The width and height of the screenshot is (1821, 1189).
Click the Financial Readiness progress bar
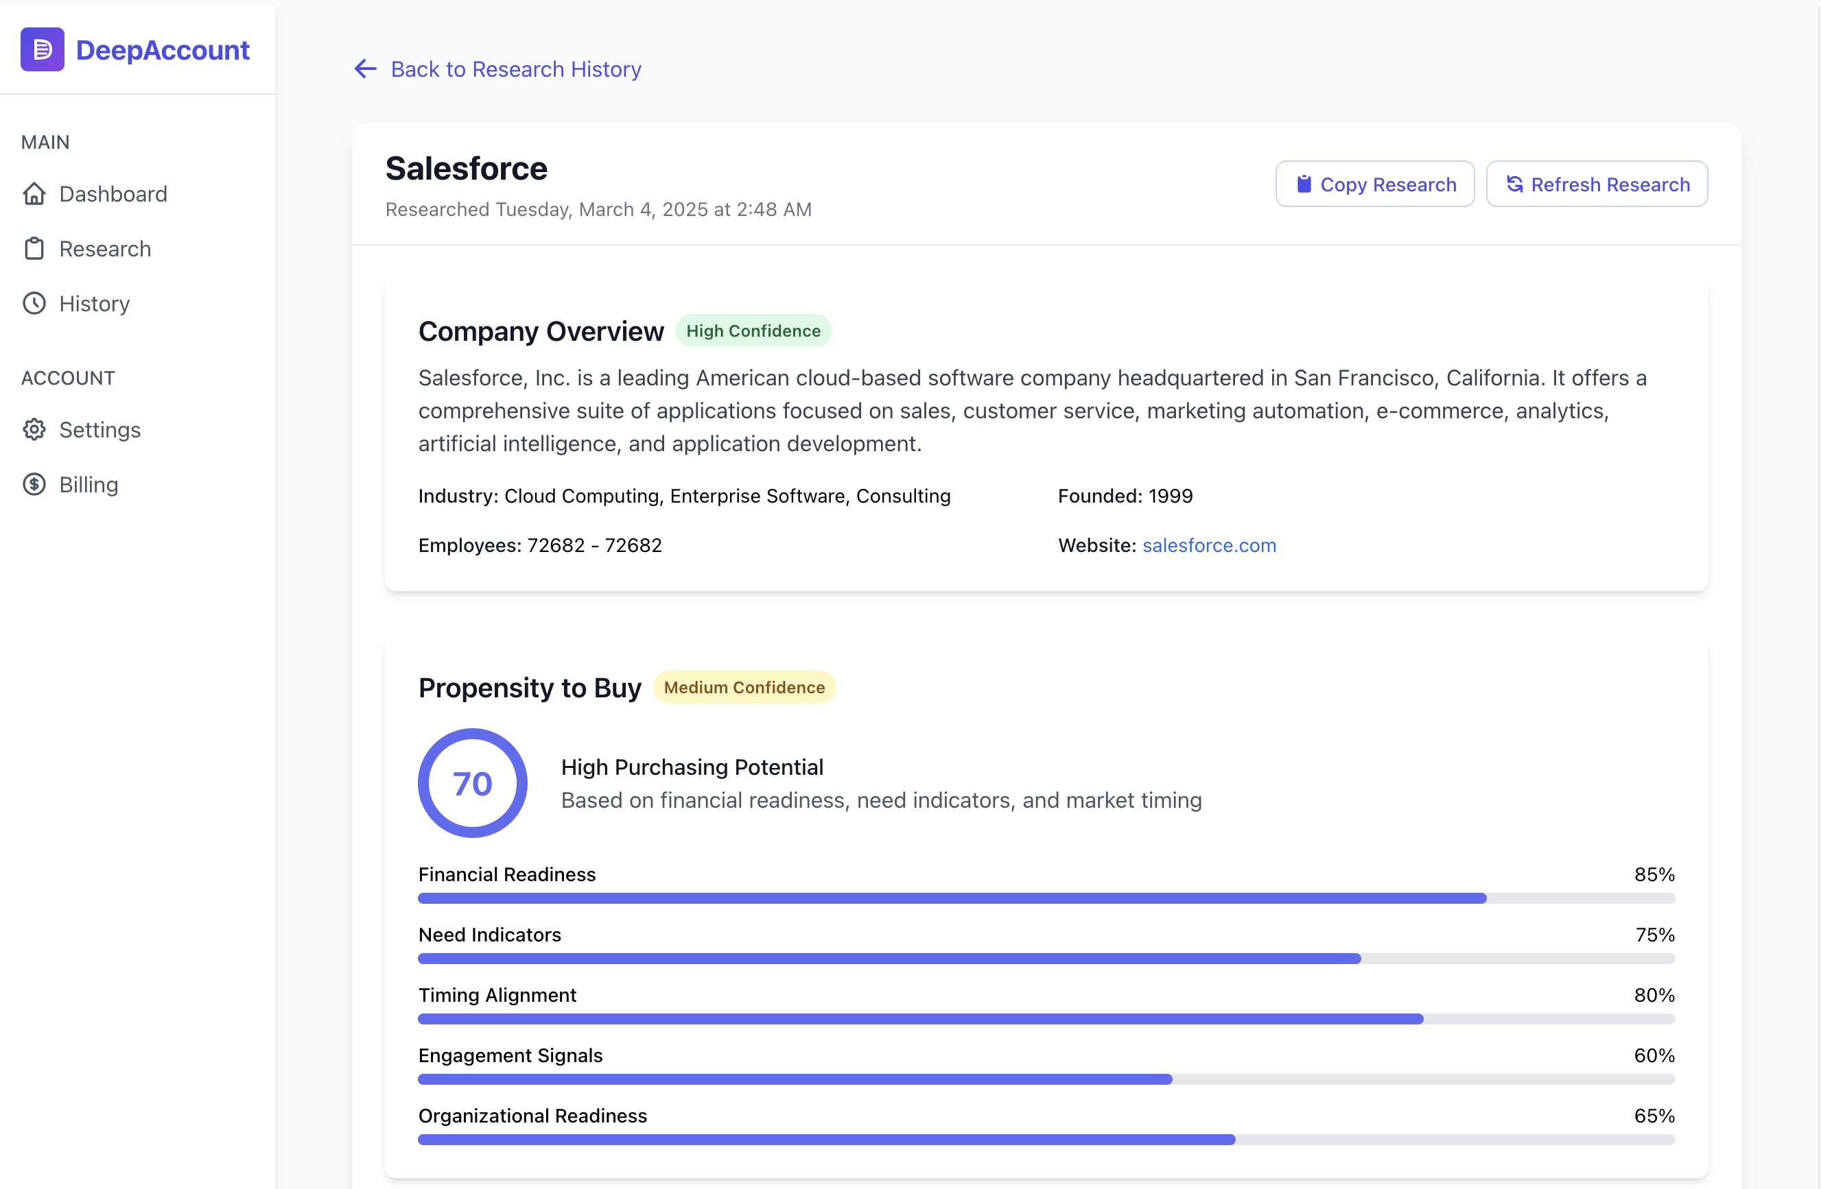pos(1045,898)
